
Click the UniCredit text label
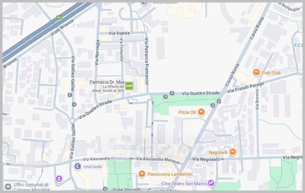(x=93, y=167)
